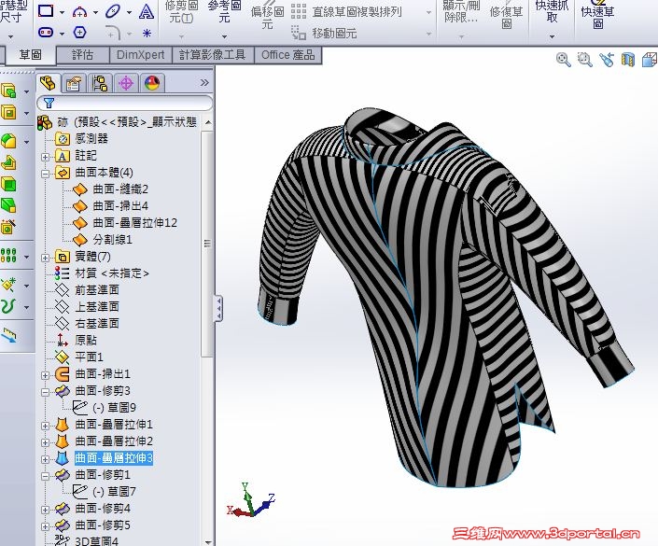Collapse the 曲面-修剪3 feature

(x=46, y=392)
